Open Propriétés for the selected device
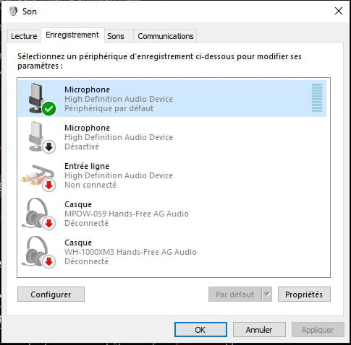The height and width of the screenshot is (345, 351). coord(304,294)
